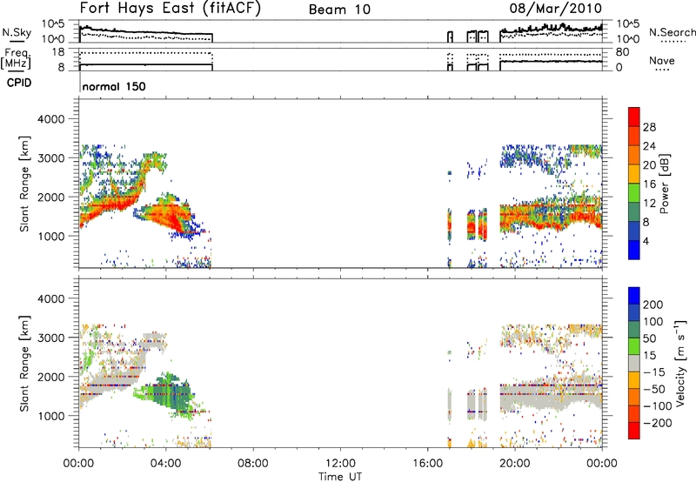
Task: Click the '08:00' time axis label
Action: pos(253,464)
